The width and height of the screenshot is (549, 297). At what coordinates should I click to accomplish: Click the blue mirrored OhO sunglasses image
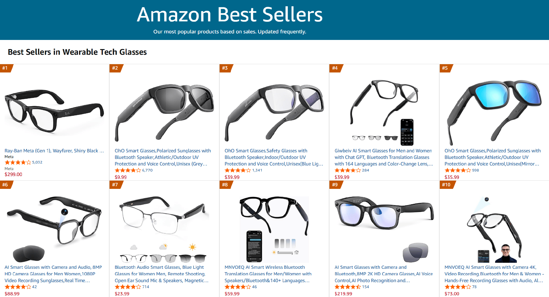coord(494,111)
